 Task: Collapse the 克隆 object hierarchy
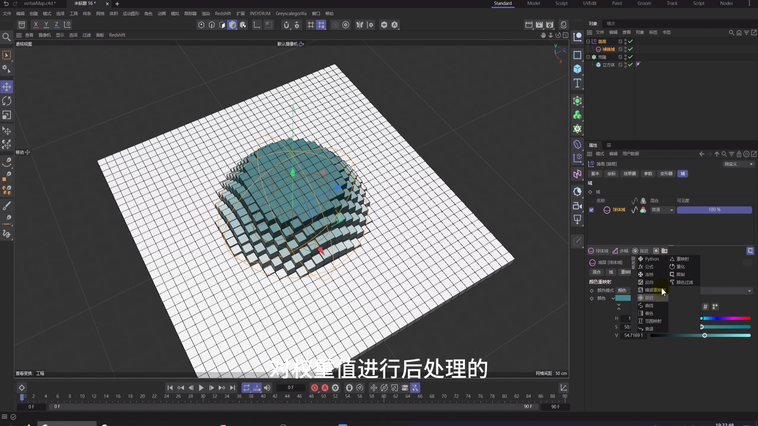coord(588,57)
